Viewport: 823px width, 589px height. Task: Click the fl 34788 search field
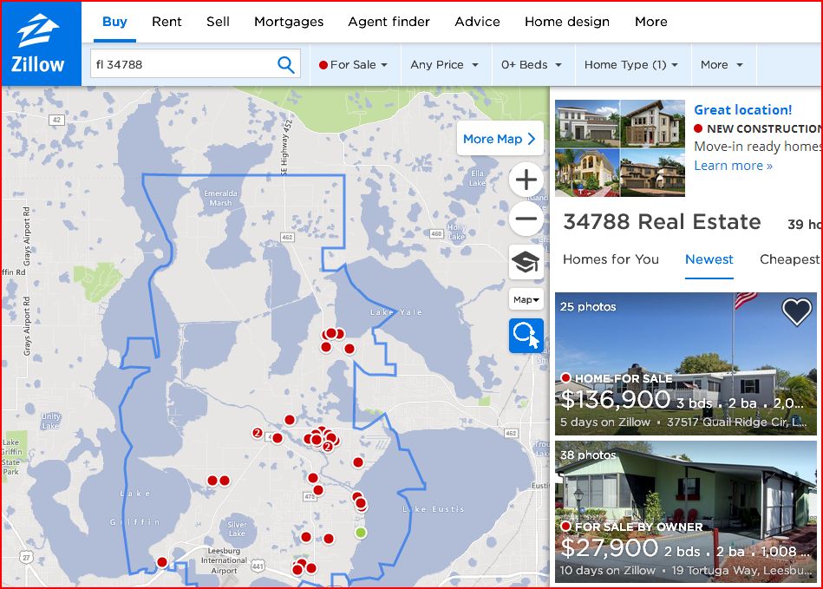coord(195,64)
